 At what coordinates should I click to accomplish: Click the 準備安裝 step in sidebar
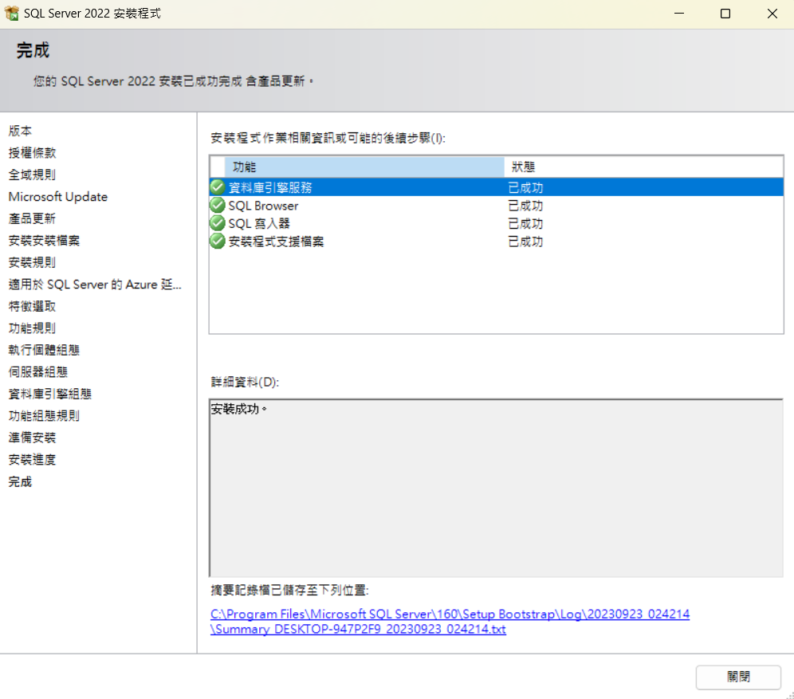(33, 438)
